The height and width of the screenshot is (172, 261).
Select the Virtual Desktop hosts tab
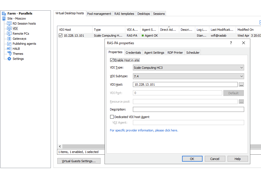(70, 13)
